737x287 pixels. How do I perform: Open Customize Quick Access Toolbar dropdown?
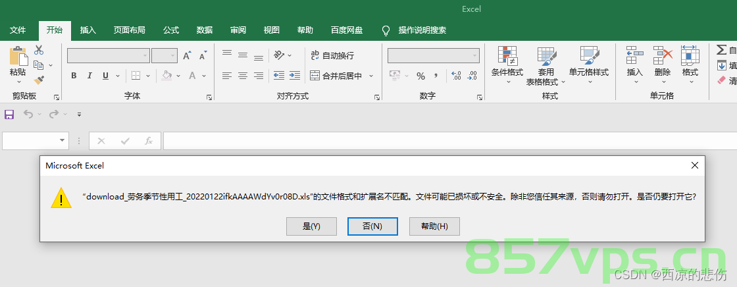coord(80,115)
